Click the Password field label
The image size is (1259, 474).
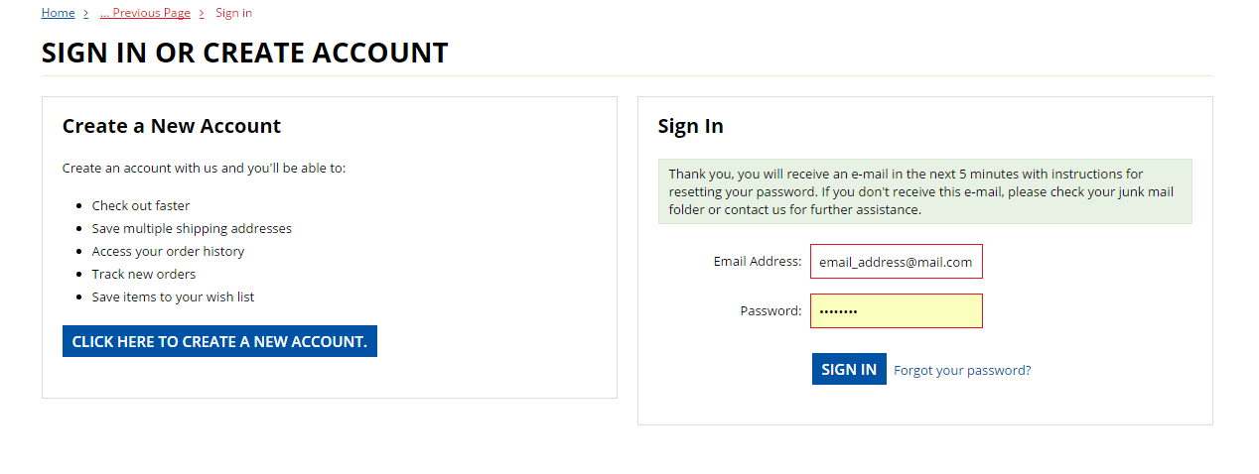pos(770,310)
